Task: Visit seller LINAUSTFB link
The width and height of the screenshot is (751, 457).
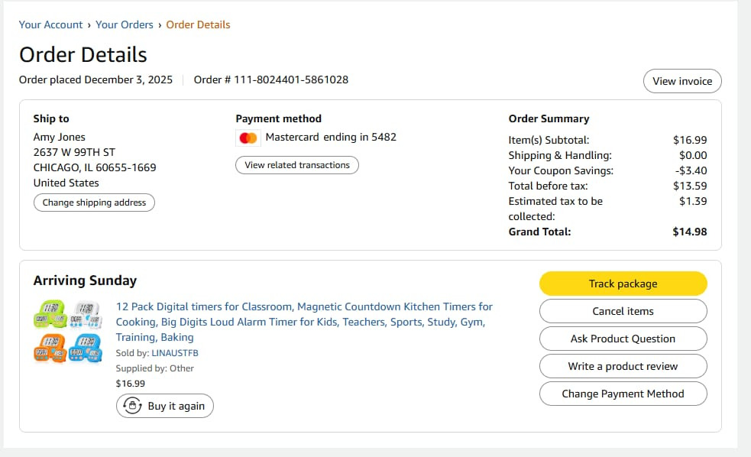Action: (x=175, y=353)
